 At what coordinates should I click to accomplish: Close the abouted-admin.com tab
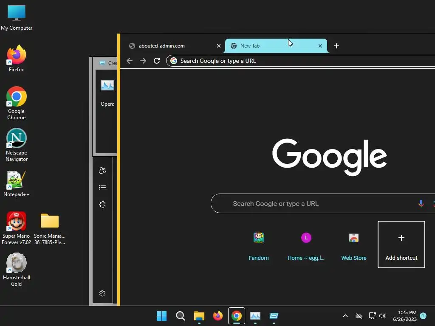point(219,46)
